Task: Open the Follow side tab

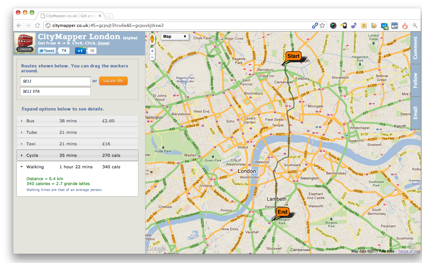Action: pyautogui.click(x=415, y=81)
